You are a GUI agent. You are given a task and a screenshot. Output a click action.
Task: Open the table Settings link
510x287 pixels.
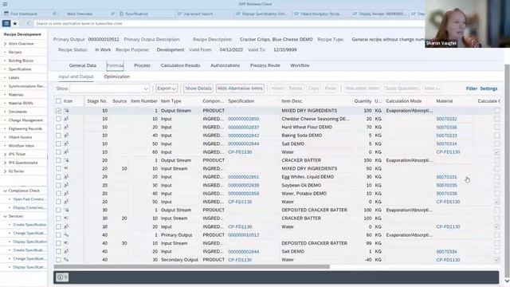click(x=488, y=88)
